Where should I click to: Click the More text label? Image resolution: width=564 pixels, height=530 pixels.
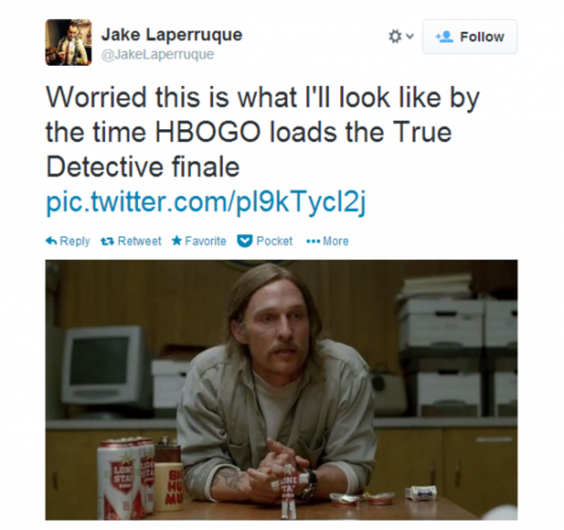click(x=336, y=241)
